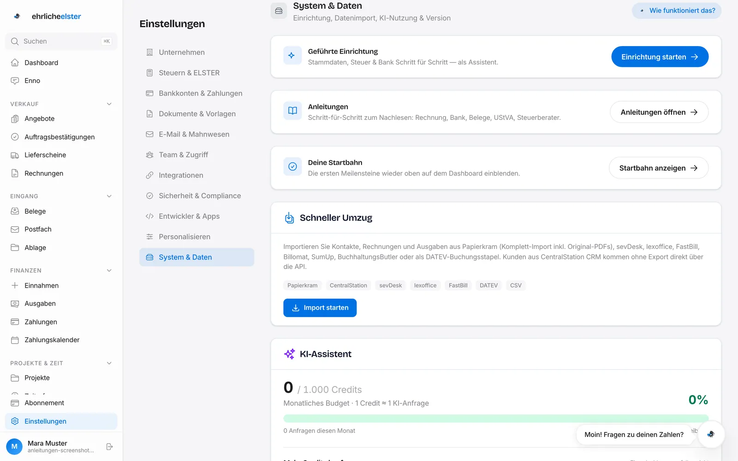Click the Geführte Einrichtung sparkle icon
This screenshot has width=738, height=461.
click(292, 56)
